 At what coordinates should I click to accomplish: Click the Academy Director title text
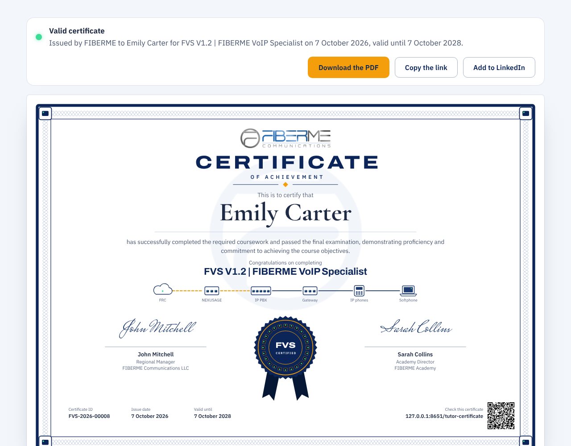point(415,362)
